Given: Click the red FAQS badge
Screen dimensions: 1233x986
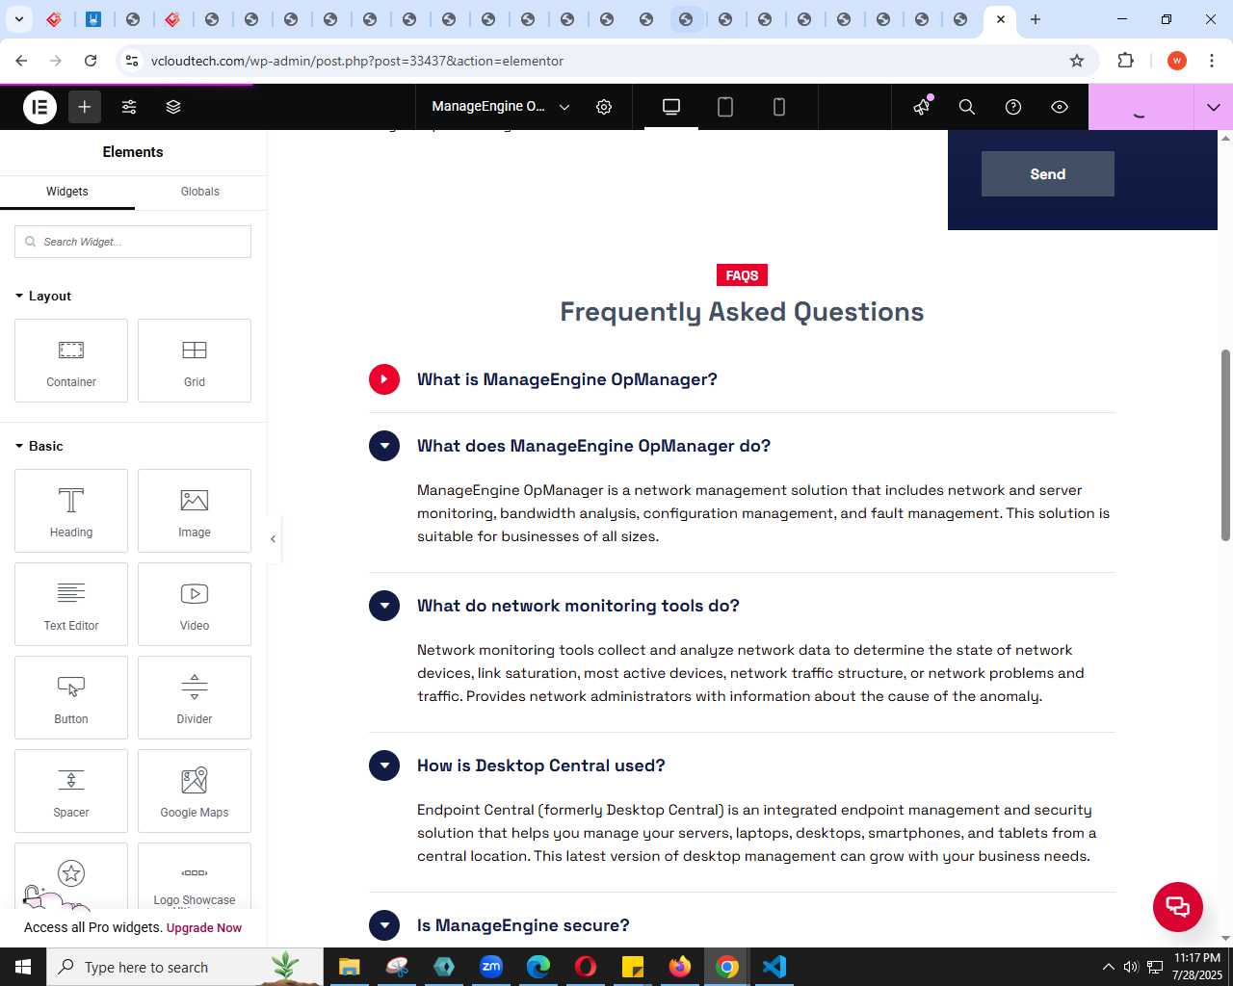Looking at the screenshot, I should [742, 275].
